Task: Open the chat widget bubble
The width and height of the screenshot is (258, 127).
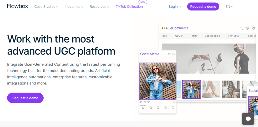Action: pyautogui.click(x=248, y=119)
